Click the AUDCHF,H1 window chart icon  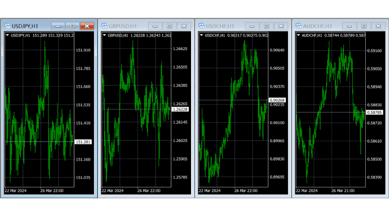pos(298,26)
